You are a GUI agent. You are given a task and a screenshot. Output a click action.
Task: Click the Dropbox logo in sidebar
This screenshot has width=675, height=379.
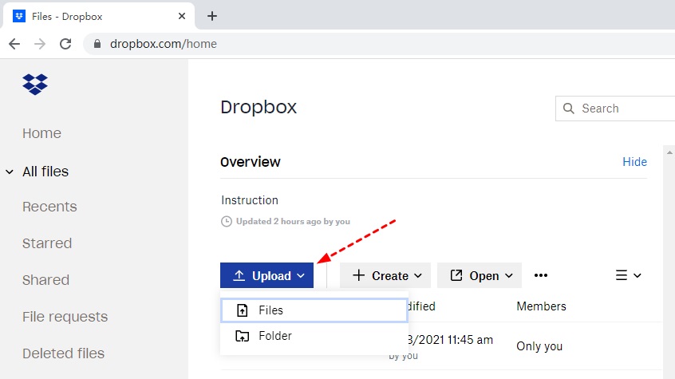tap(35, 84)
